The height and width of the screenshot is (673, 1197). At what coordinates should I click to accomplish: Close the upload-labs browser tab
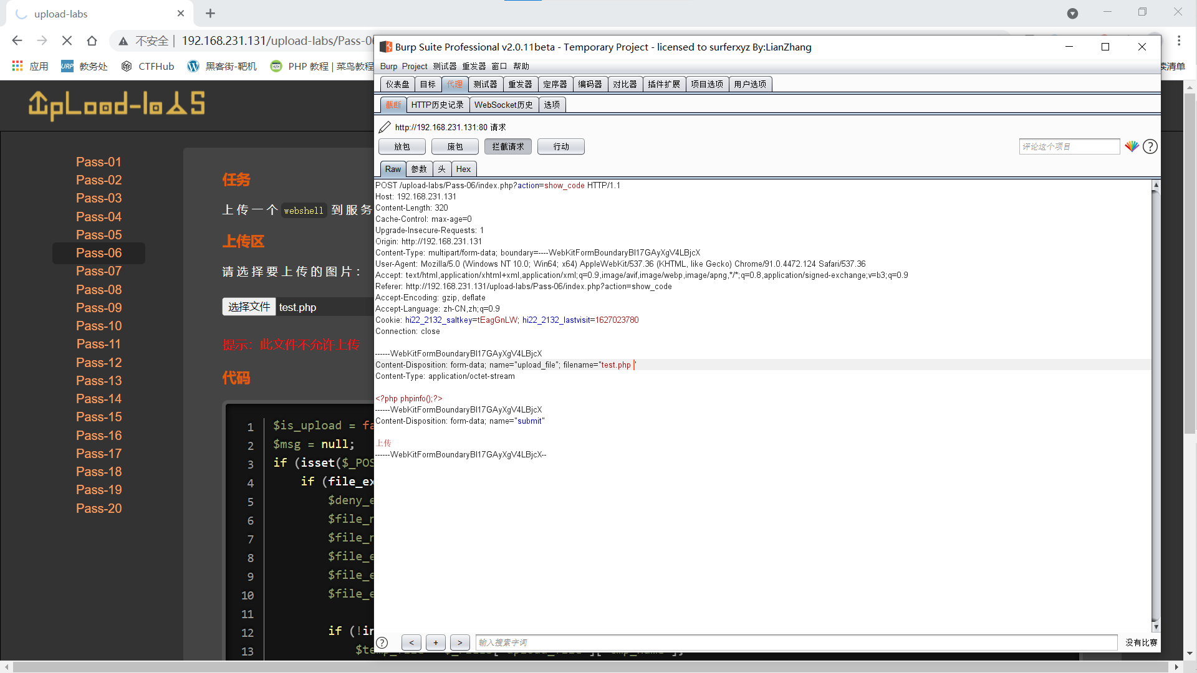[x=181, y=13]
